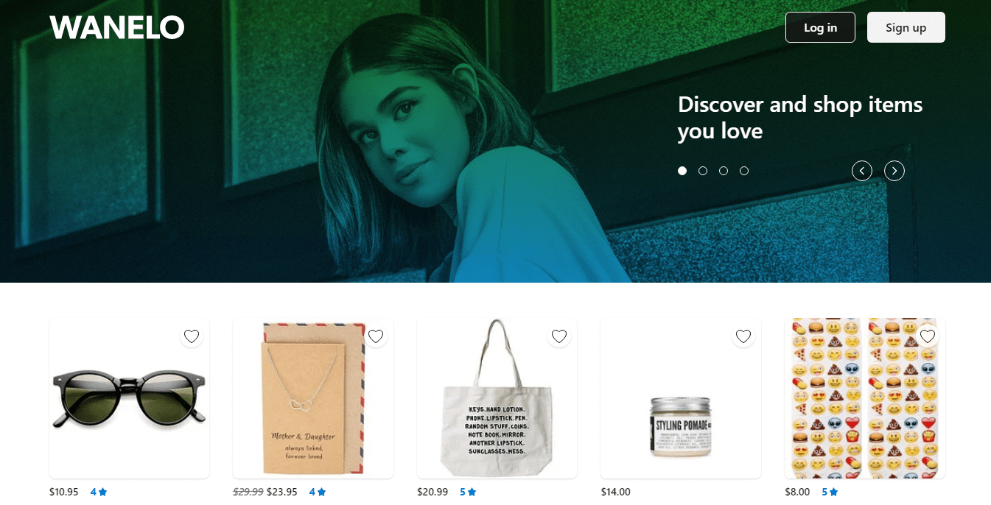Click the WANELO logo
Viewport: 991px width, 505px height.
(117, 28)
